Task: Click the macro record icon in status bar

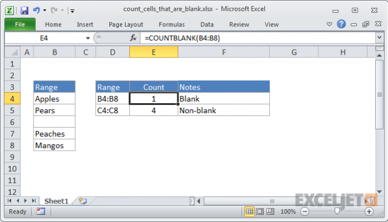Action: [41, 211]
